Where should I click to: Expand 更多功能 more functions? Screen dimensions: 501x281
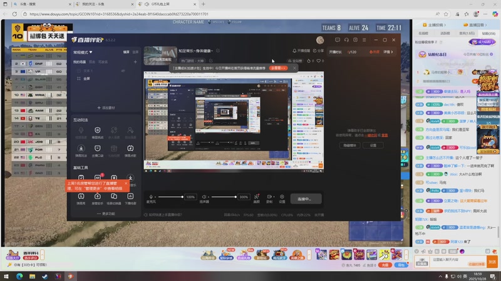pos(106,214)
